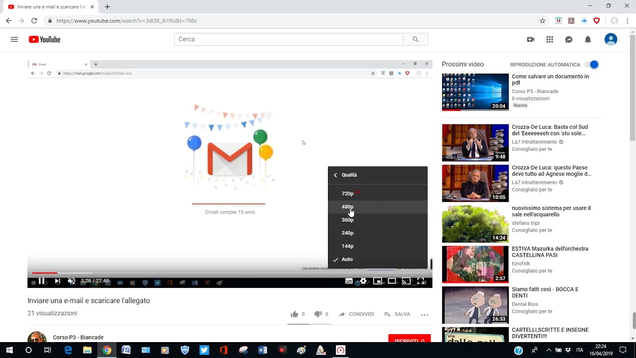
Task: Open 'nuovissimo sistema per usare il sale' video
Action: tap(551, 211)
